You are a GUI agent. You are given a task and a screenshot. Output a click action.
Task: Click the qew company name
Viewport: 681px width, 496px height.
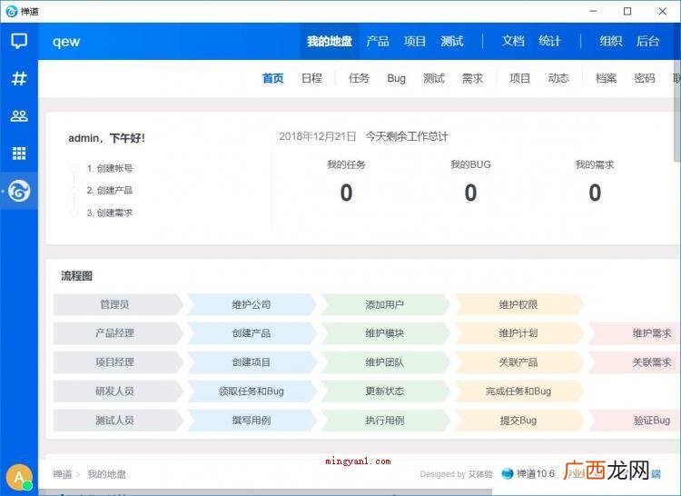click(66, 42)
